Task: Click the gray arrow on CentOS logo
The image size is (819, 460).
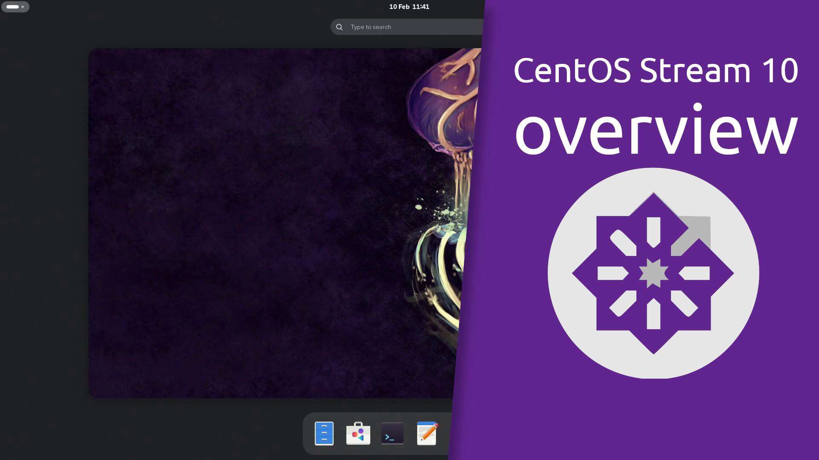Action: coord(694,232)
